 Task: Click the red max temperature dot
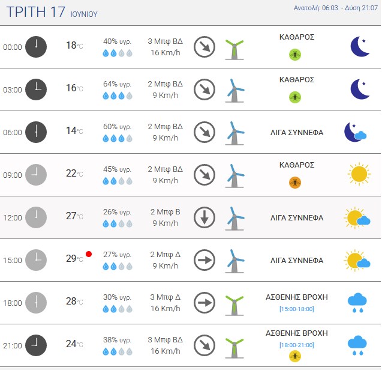point(89,254)
